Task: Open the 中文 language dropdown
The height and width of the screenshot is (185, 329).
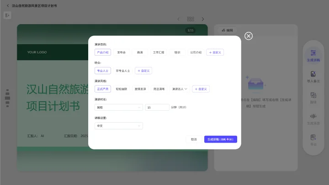Action: tap(119, 126)
